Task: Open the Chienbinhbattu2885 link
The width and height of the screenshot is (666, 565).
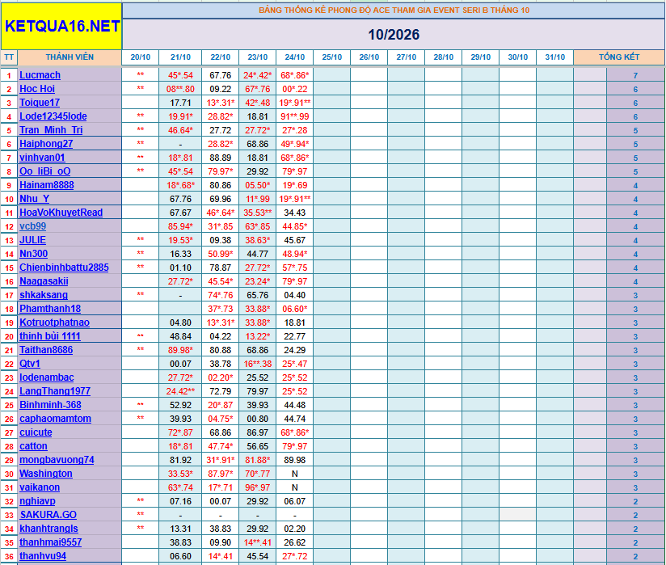Action: pos(64,268)
